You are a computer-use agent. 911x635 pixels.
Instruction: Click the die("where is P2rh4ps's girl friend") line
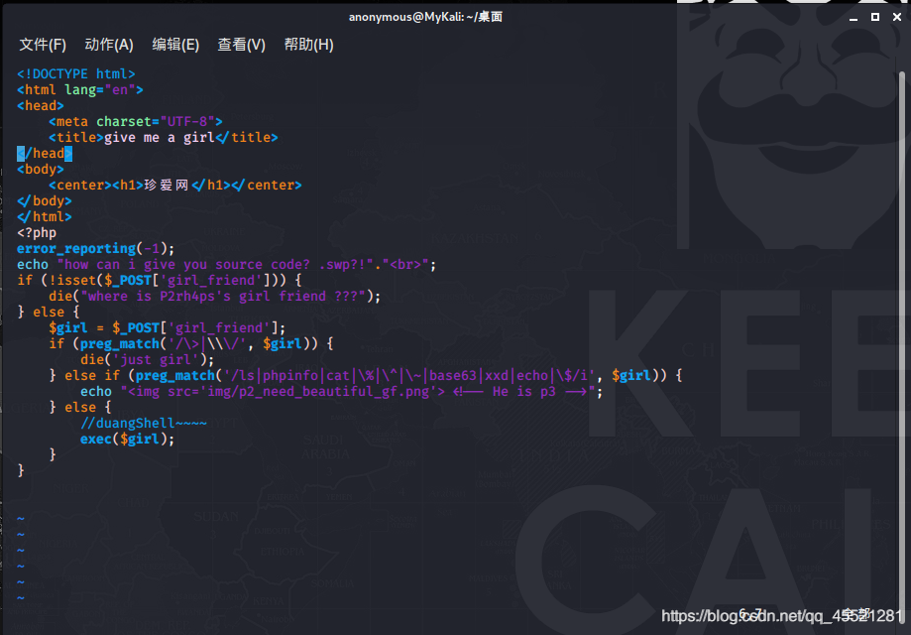coord(215,296)
